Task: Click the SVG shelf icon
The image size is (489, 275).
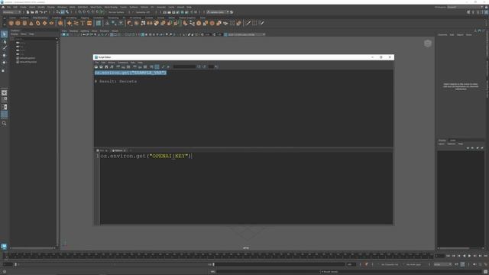Action: pyautogui.click(x=89, y=23)
